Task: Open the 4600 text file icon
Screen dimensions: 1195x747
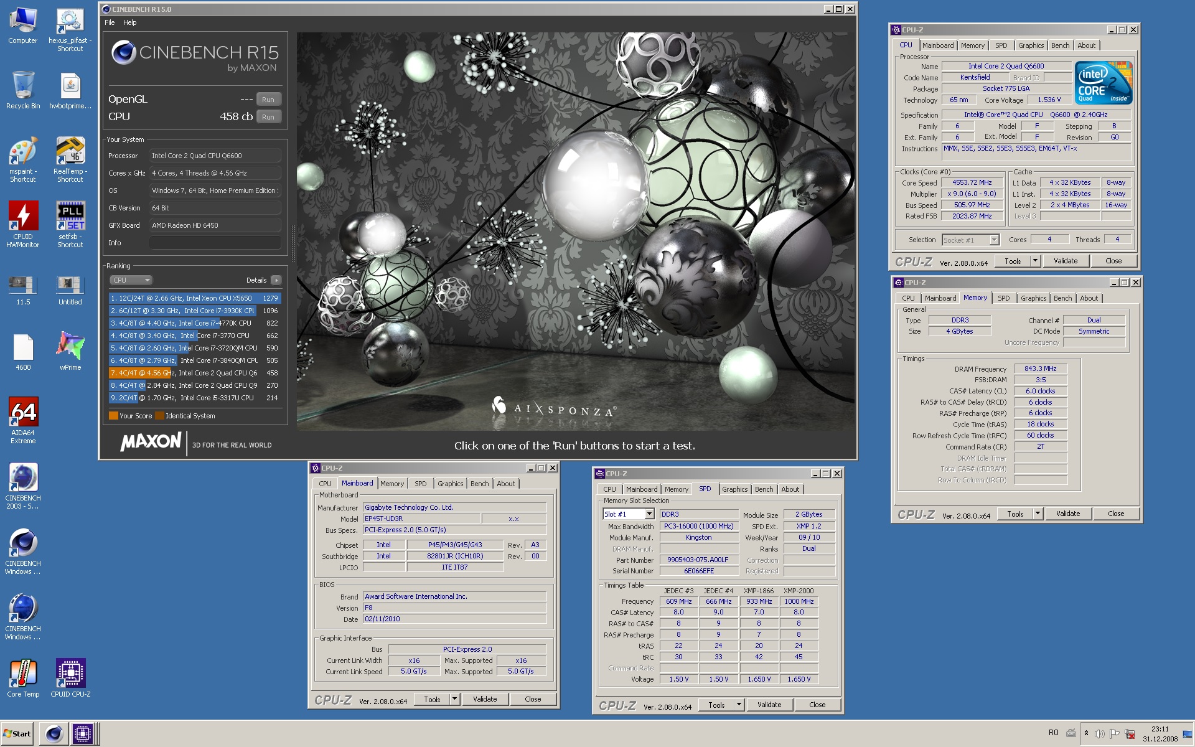Action: pyautogui.click(x=23, y=353)
